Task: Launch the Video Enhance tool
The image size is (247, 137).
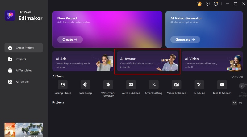Action: [x=176, y=87]
